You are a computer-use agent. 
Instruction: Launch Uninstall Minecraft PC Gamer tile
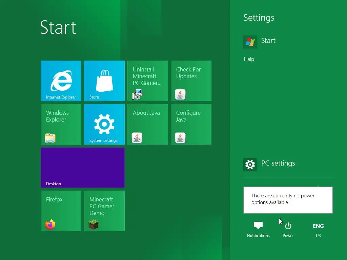148,81
